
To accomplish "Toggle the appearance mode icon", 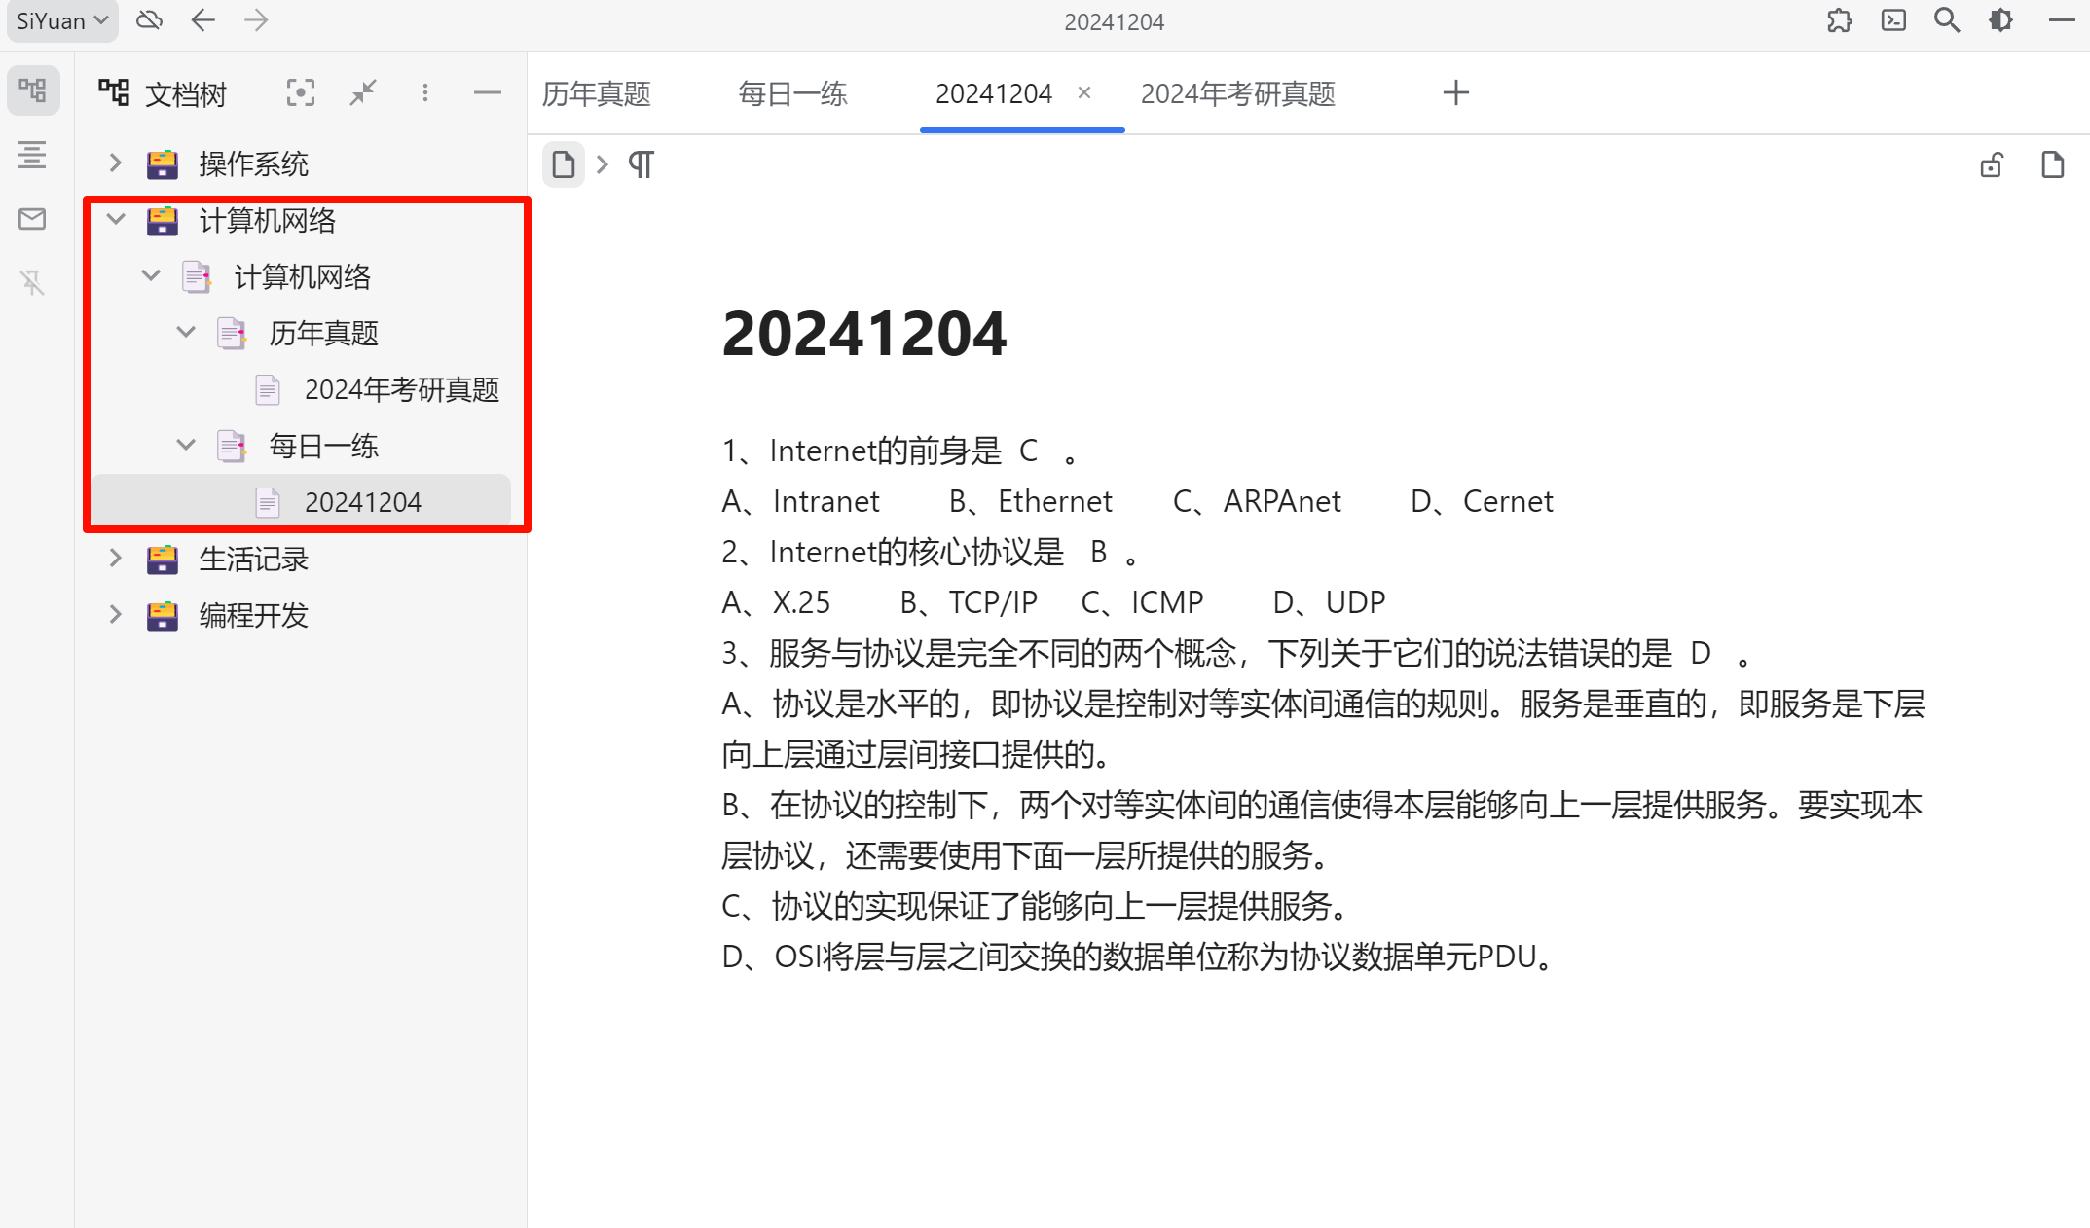I will [x=2000, y=20].
